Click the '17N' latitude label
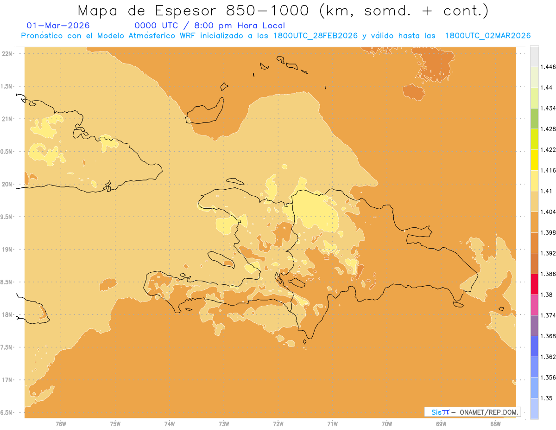Viewport: 556px width, 430px height. [x=7, y=380]
